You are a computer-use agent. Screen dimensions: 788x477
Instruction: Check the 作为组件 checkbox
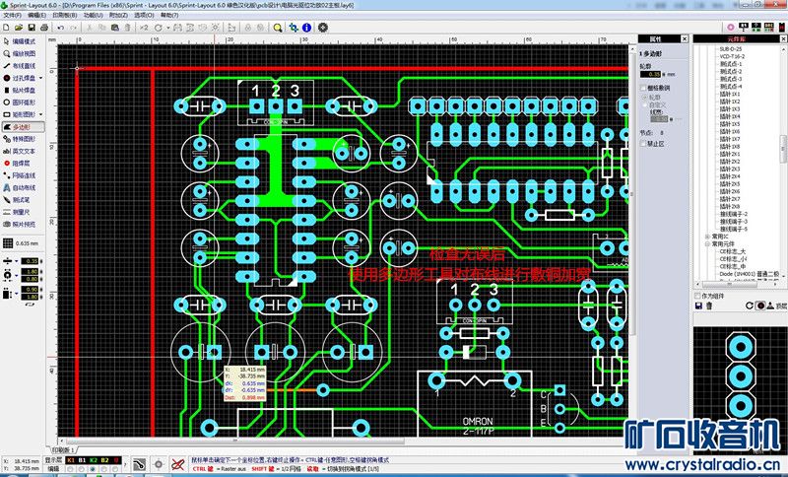(698, 295)
